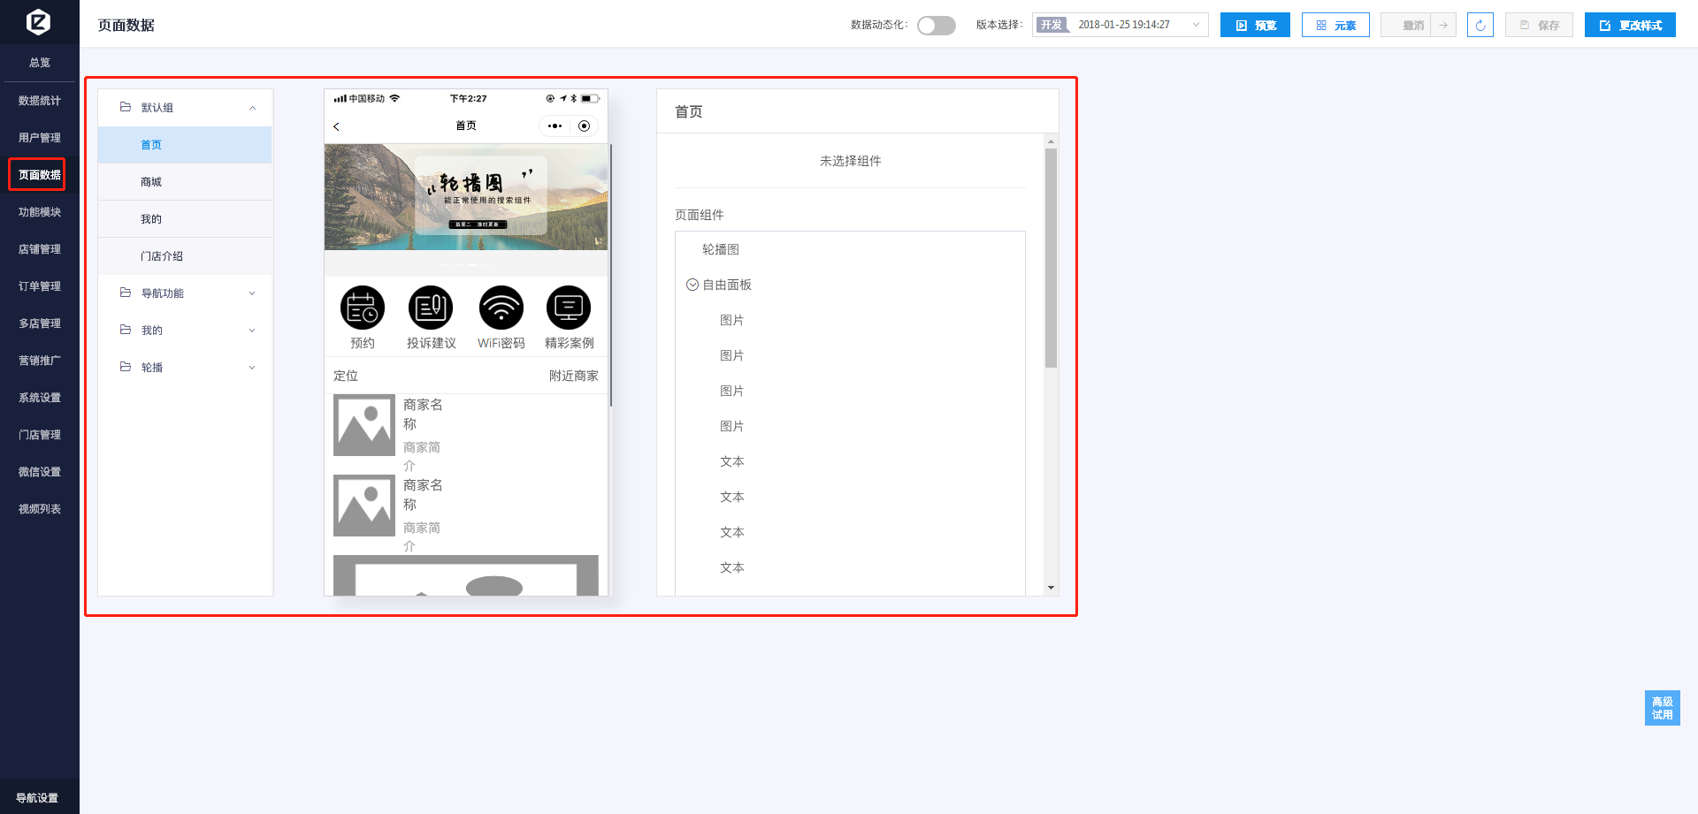Open the 版本选择 version dropdown
Screen dimensions: 1698x814
click(1120, 25)
